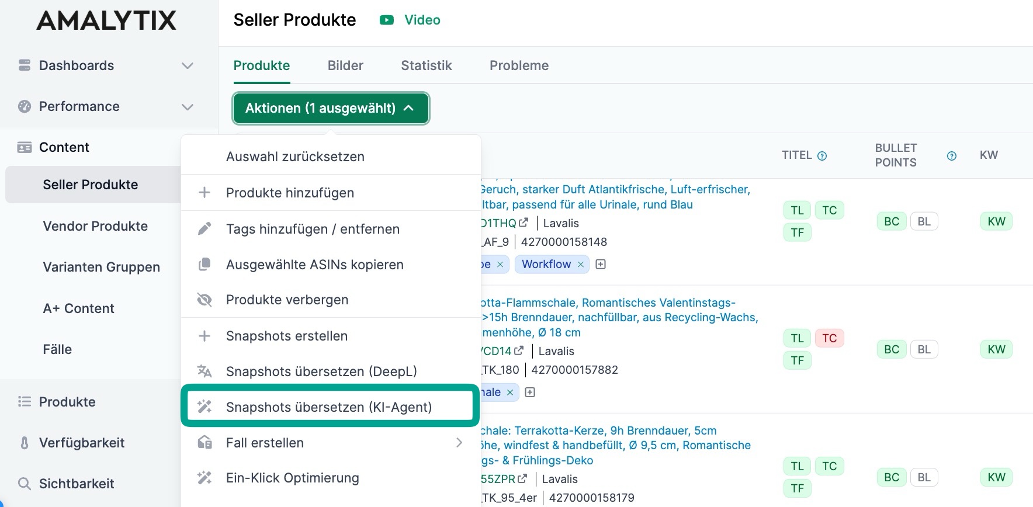The width and height of the screenshot is (1033, 507).
Task: Remove the Workflow tag with its ×
Action: pos(580,264)
